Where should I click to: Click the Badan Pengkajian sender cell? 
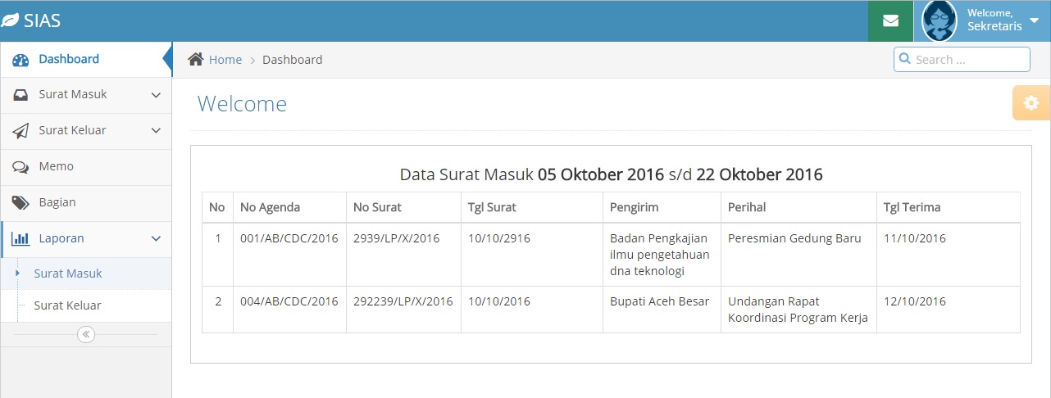click(x=660, y=255)
